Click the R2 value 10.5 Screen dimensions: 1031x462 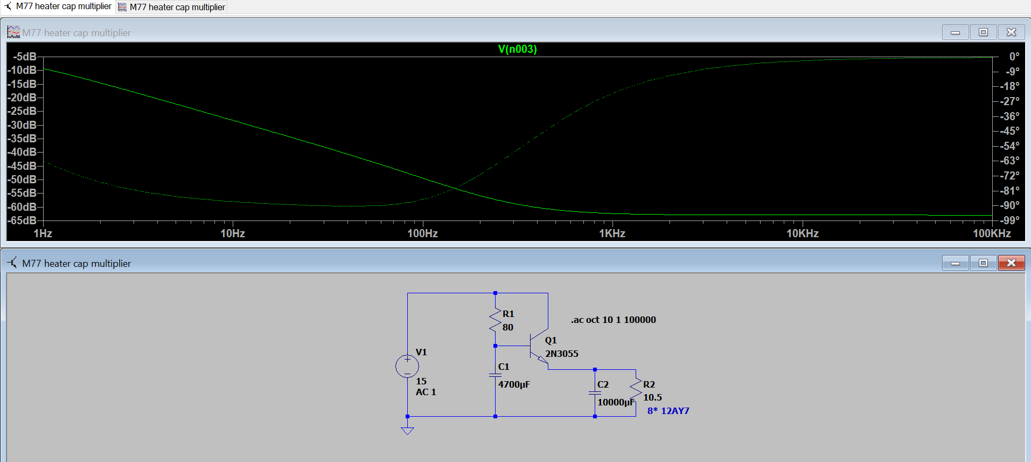[652, 397]
